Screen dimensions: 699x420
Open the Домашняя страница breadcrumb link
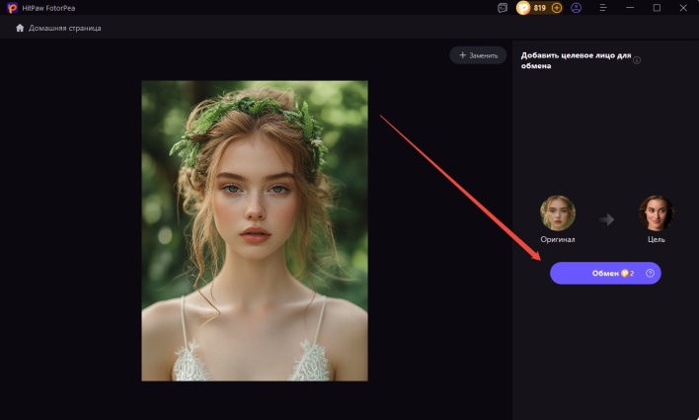[64, 28]
